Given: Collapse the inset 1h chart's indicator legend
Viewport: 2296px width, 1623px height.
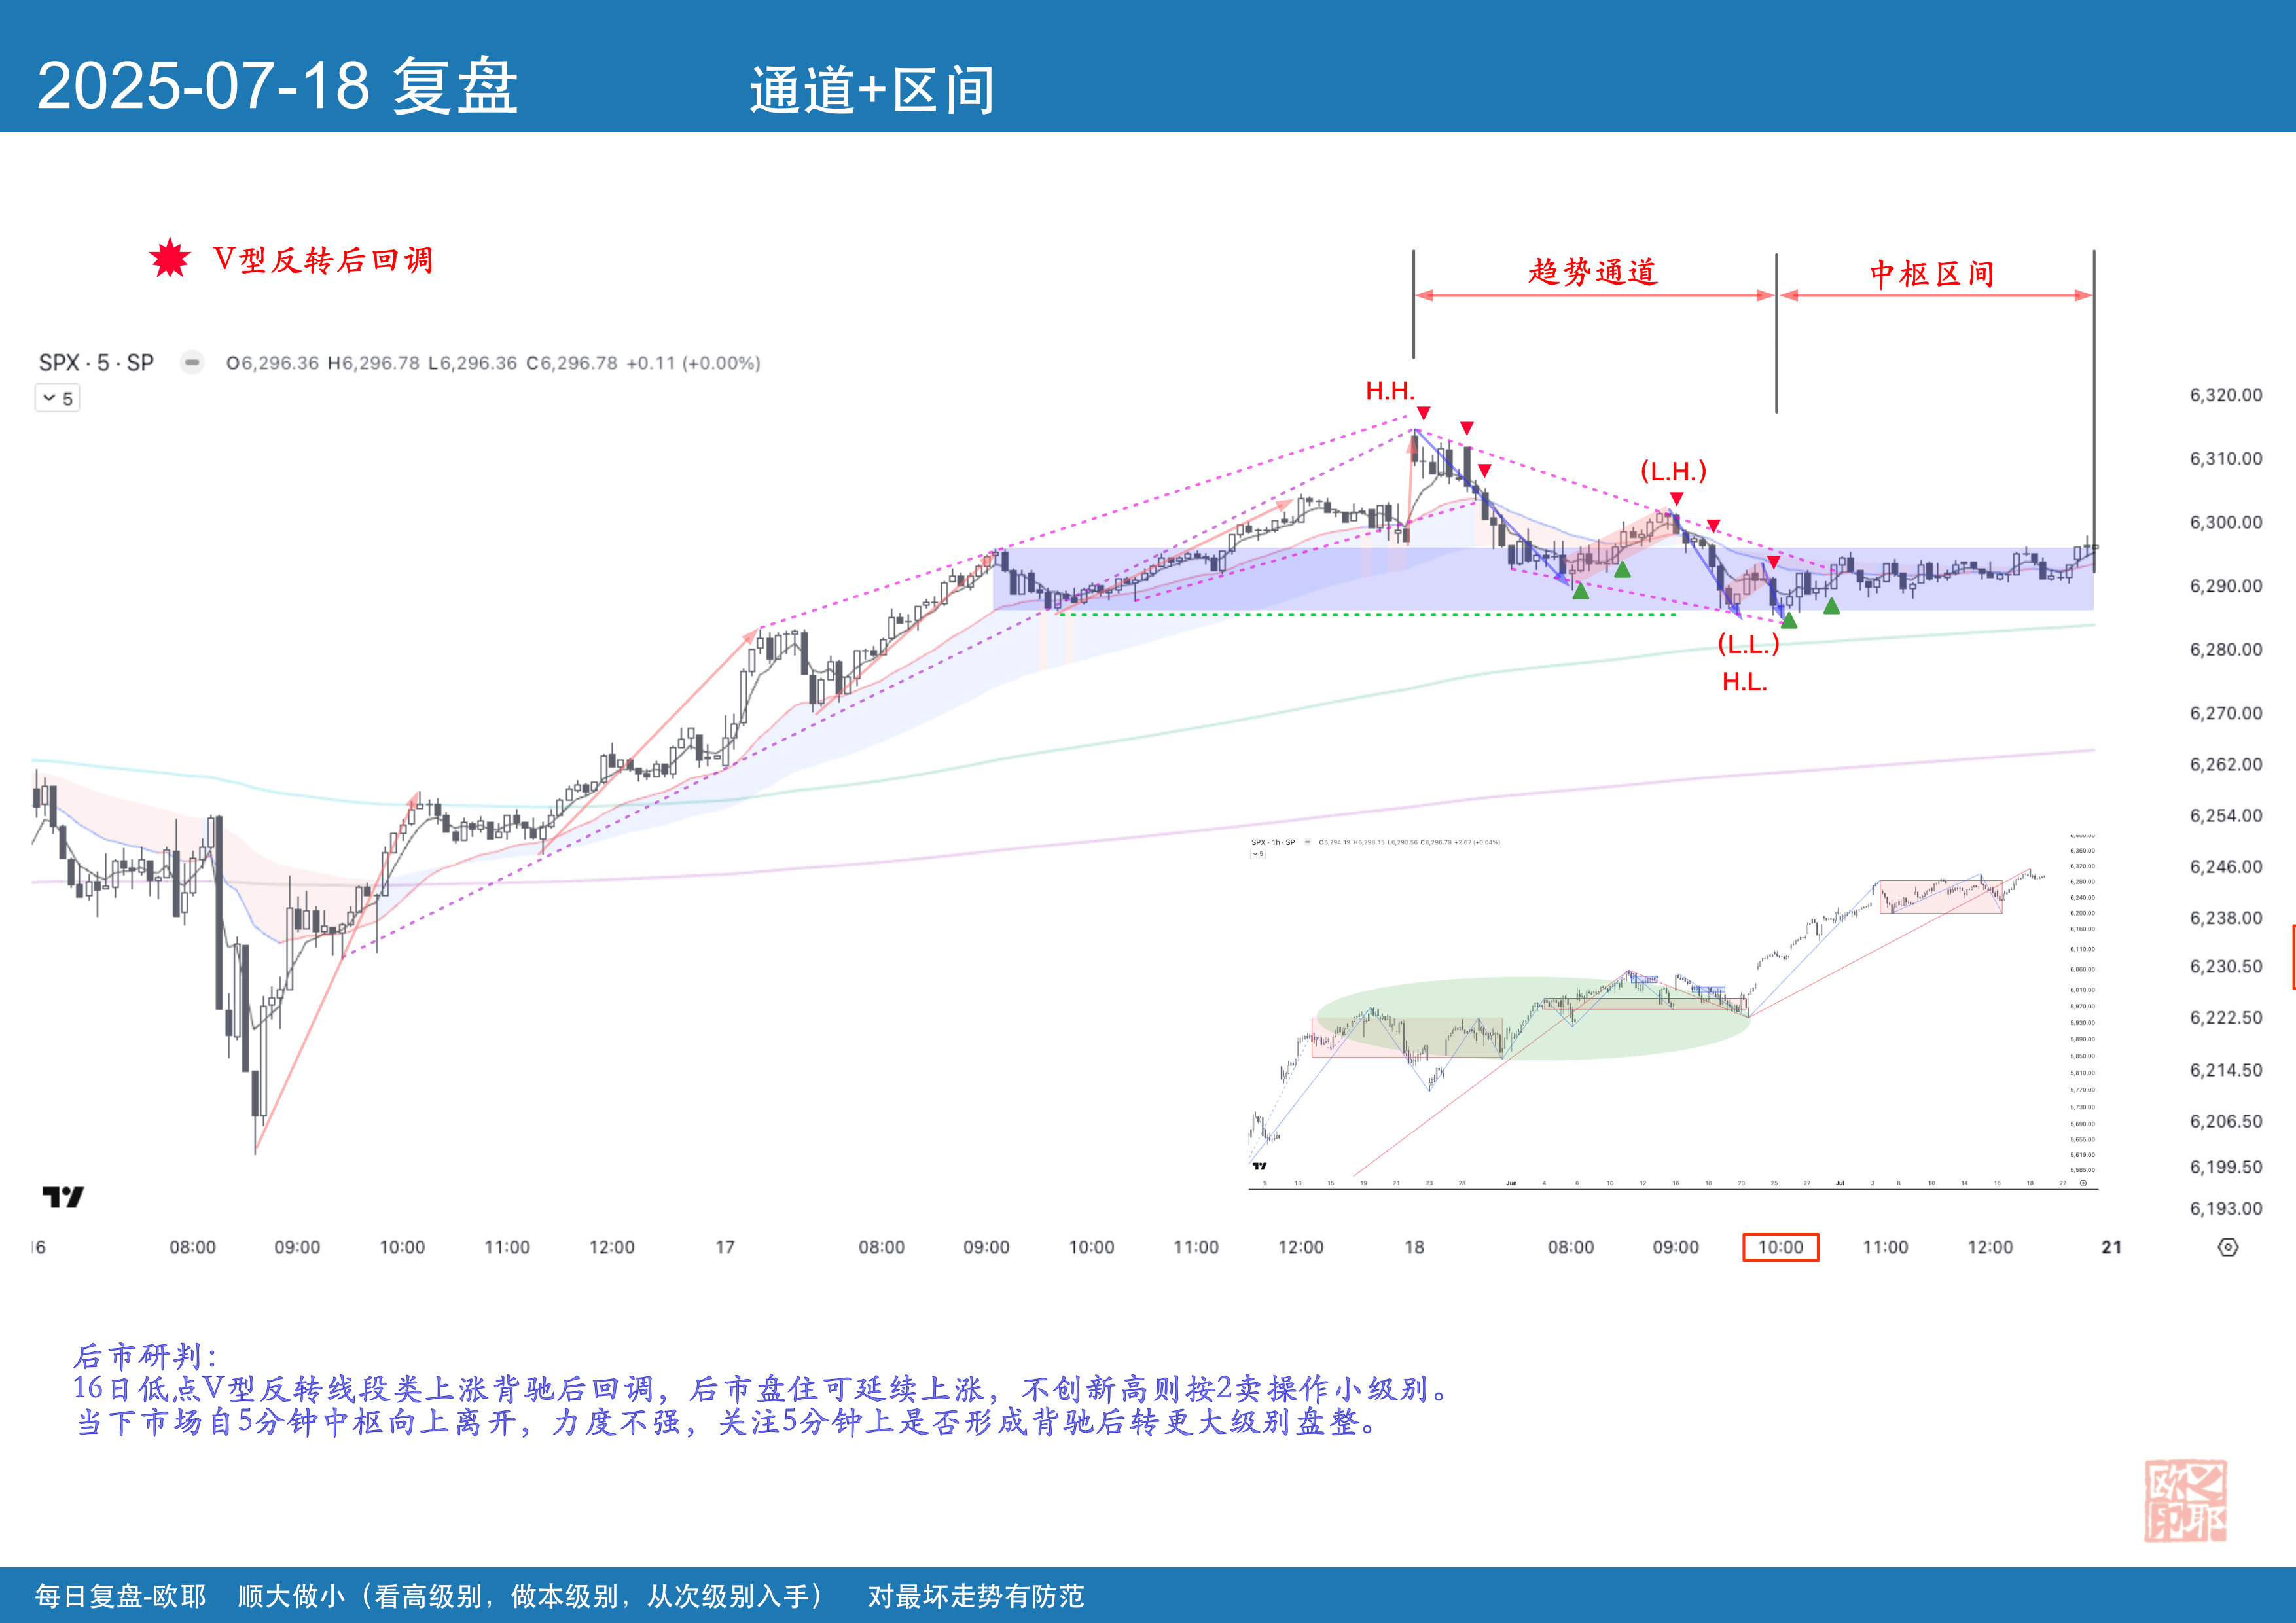Looking at the screenshot, I should [x=1258, y=854].
